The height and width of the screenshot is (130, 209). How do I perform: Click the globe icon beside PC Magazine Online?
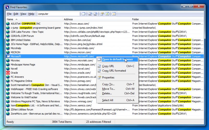pos(8,81)
